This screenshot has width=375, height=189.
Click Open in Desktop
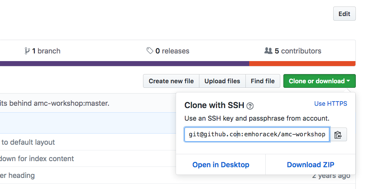click(221, 165)
